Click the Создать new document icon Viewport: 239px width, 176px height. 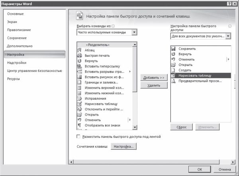(x=173, y=70)
